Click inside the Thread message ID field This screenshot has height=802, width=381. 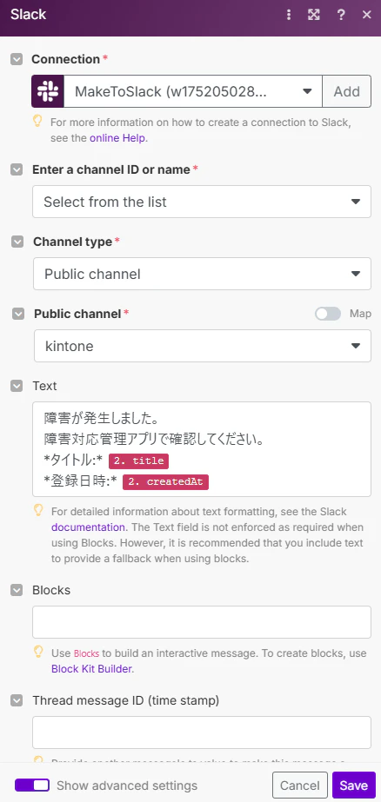tap(202, 732)
